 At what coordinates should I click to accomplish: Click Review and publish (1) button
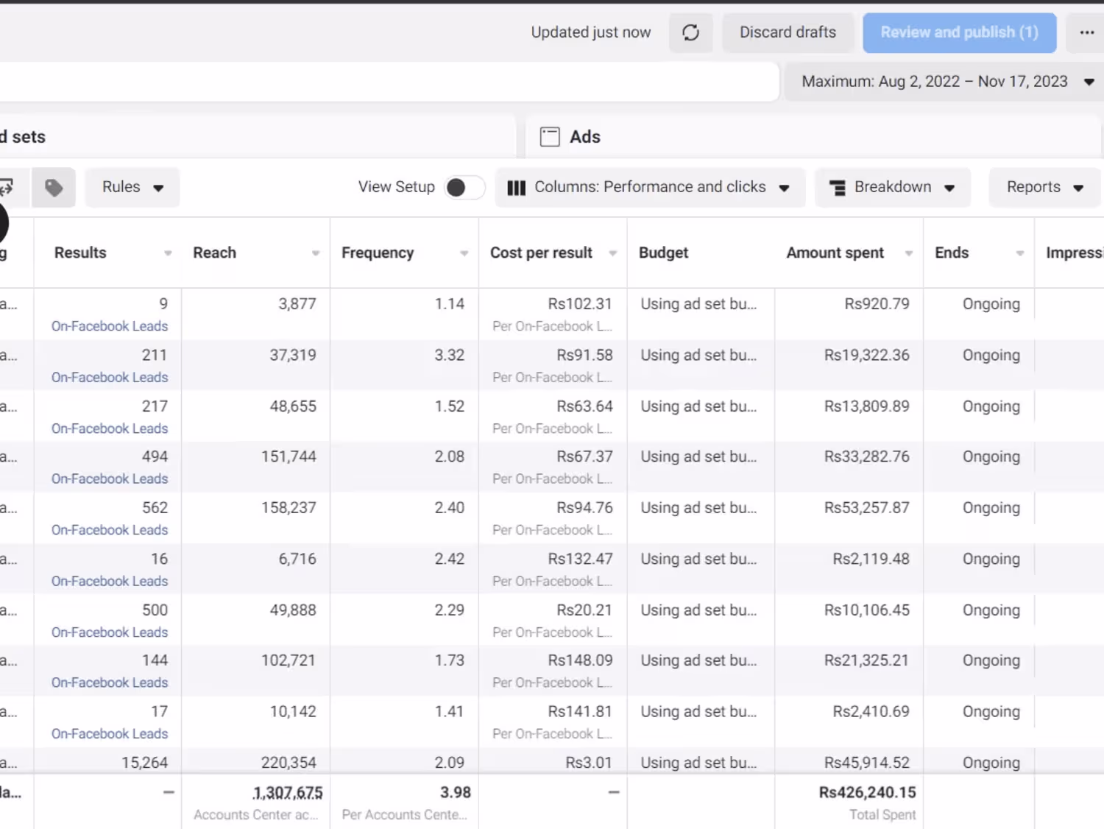959,32
